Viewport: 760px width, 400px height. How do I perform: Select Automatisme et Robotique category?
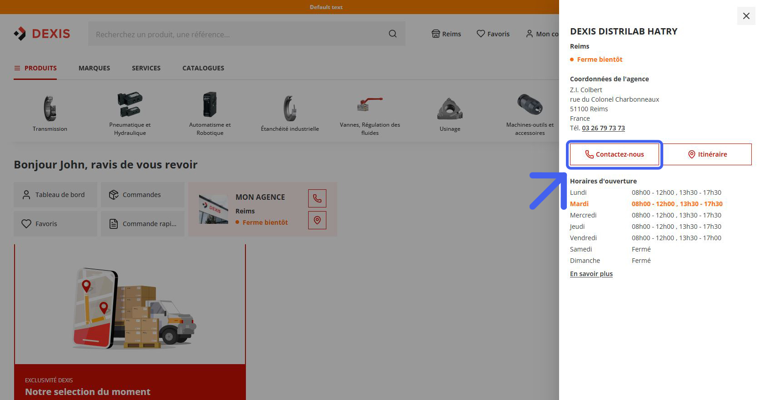(x=210, y=114)
